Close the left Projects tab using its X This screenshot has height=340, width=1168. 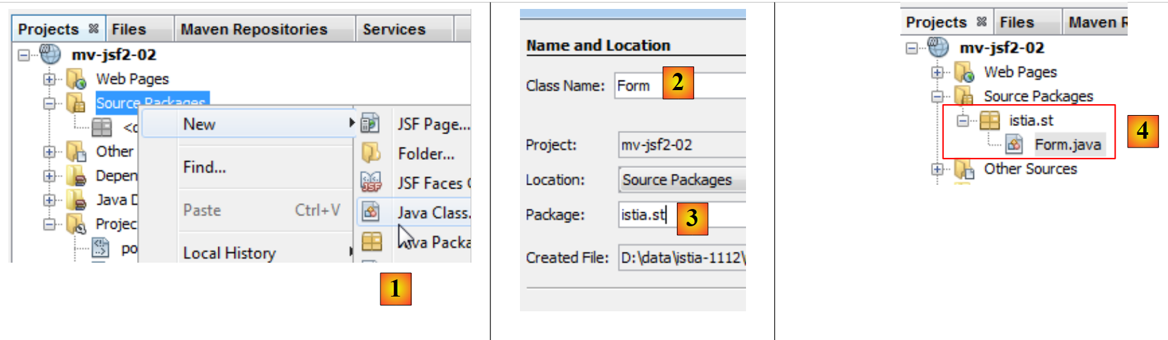93,29
